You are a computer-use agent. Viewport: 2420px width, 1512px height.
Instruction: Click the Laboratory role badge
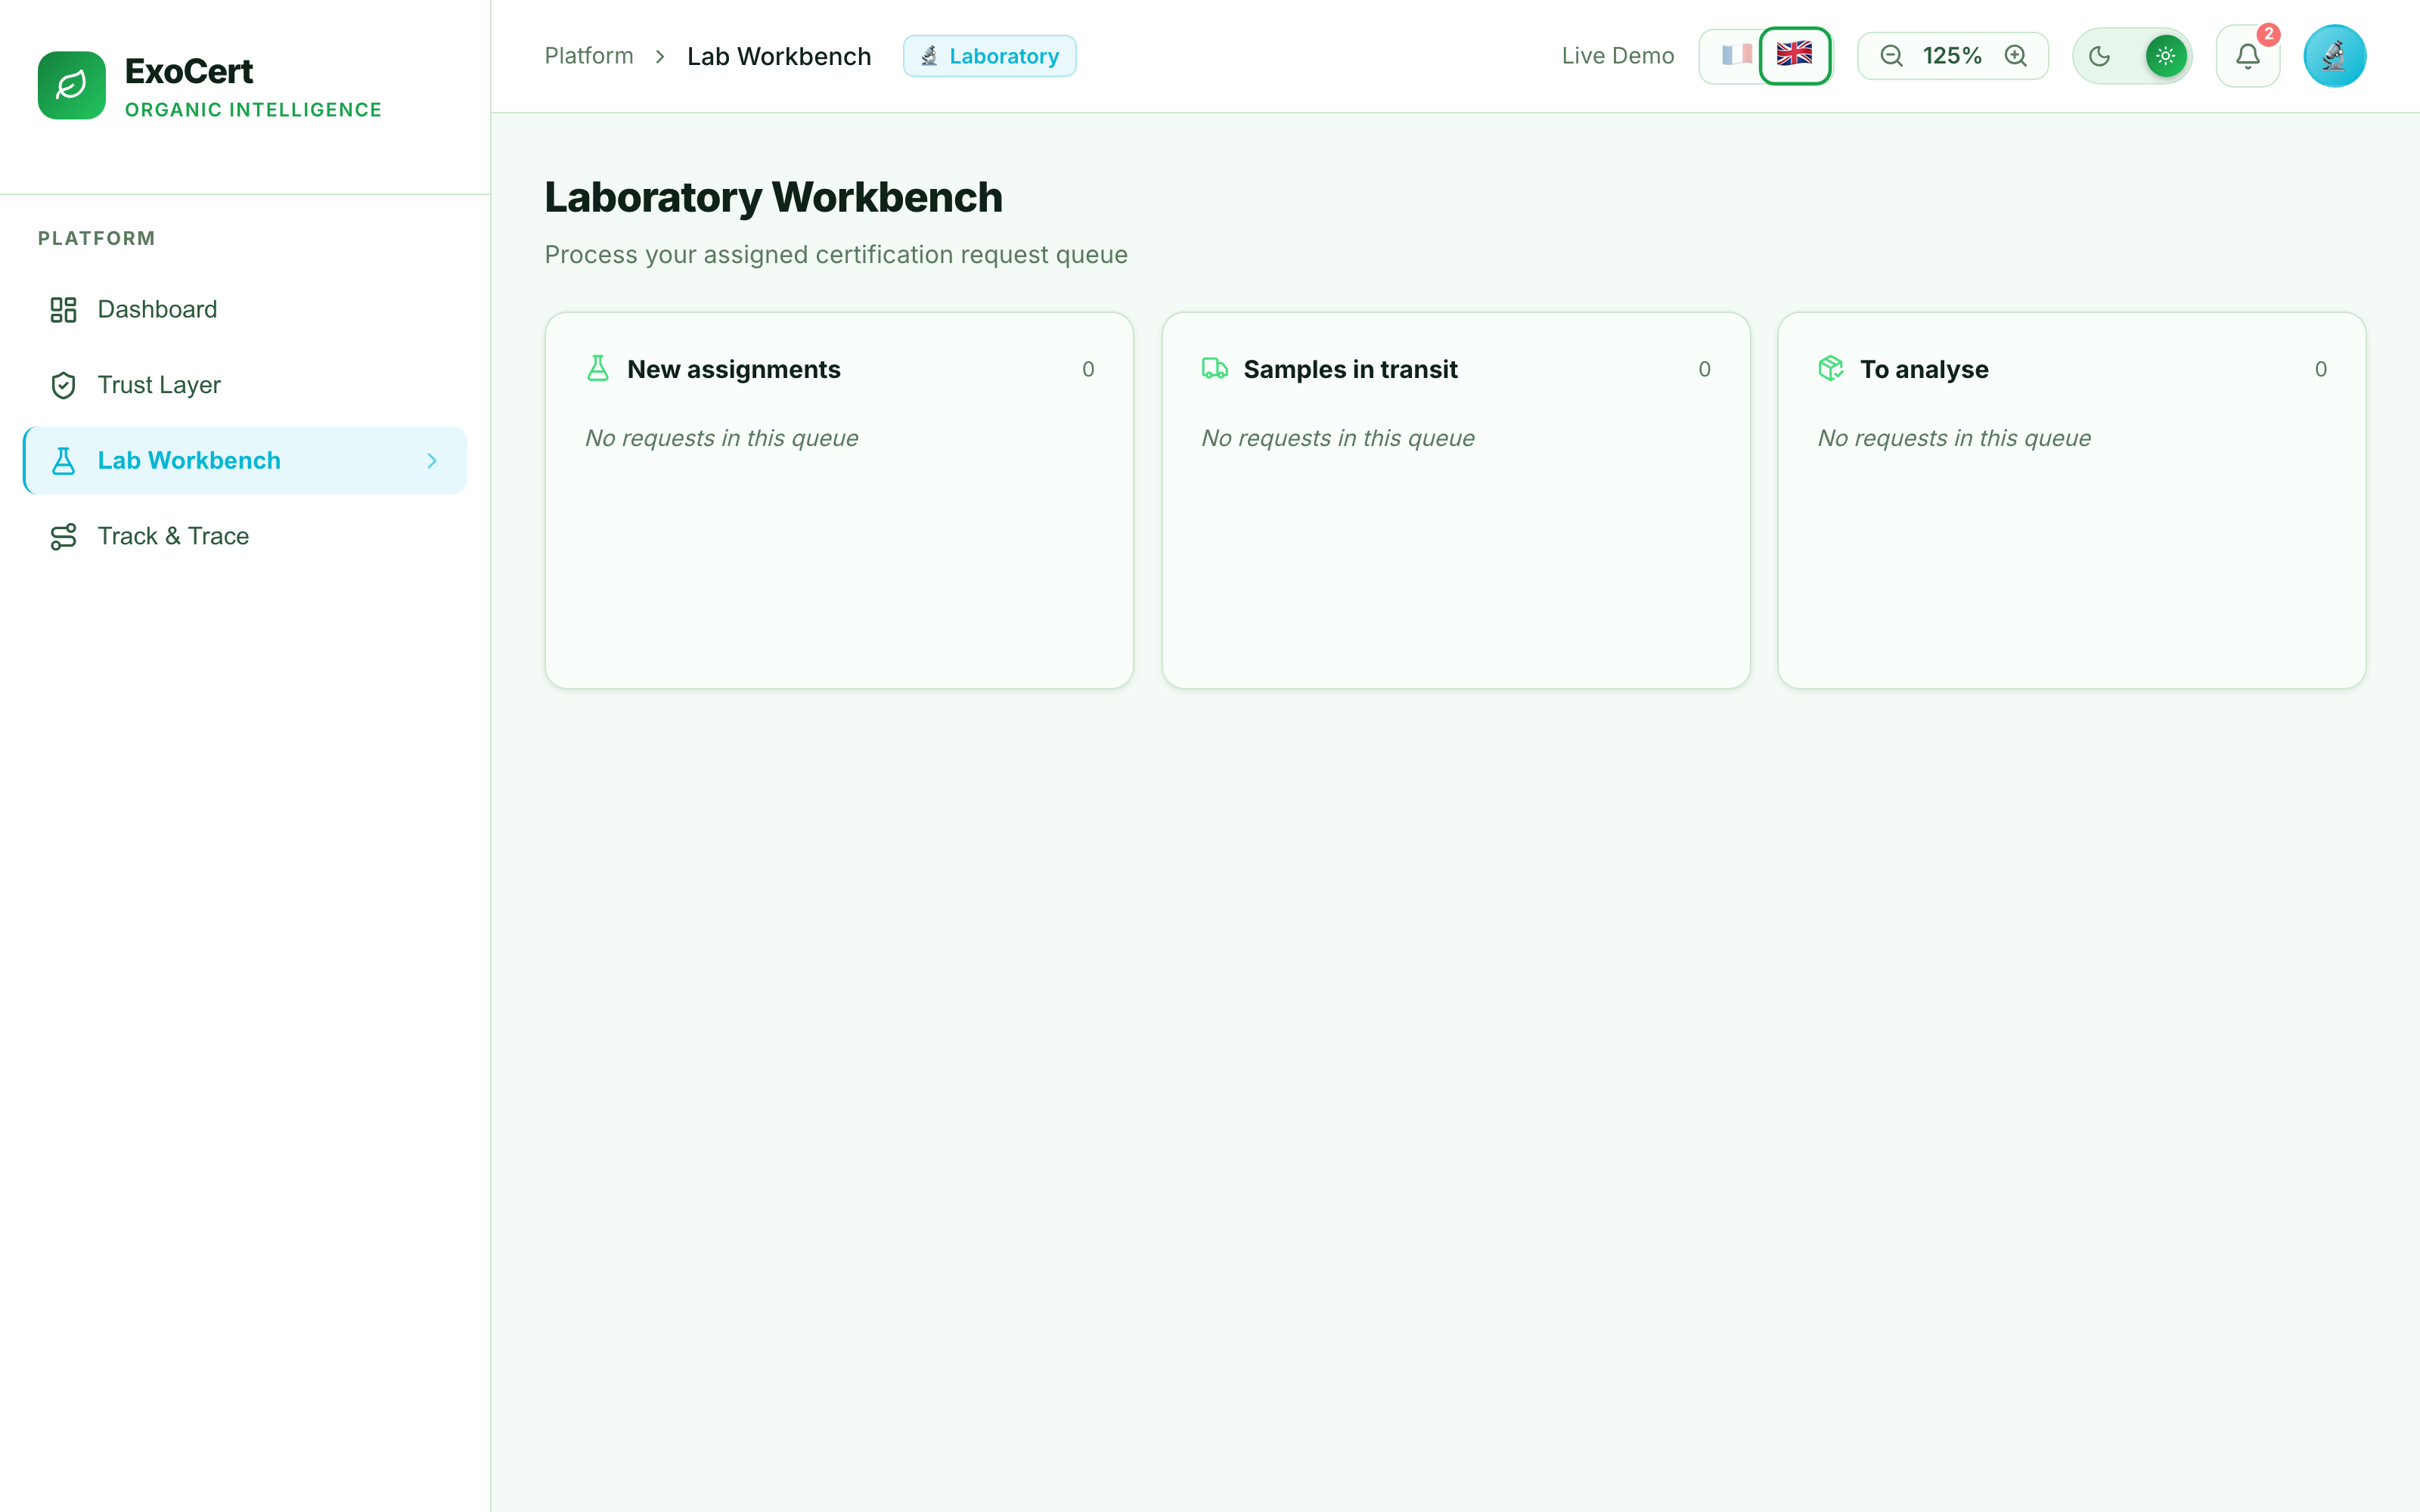989,56
